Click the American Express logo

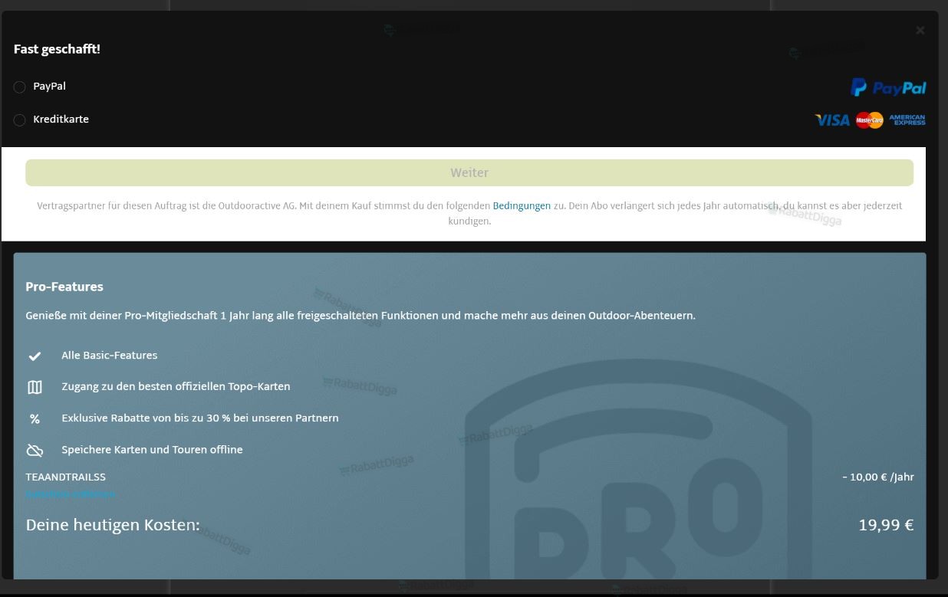coord(907,120)
